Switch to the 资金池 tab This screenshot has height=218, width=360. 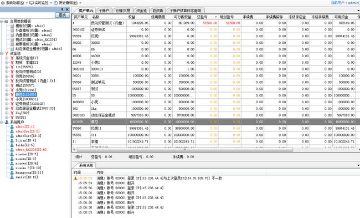(x=141, y=11)
